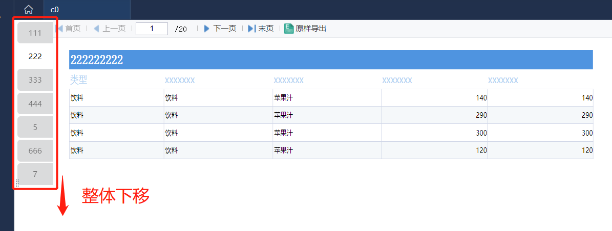Click the 类型 column header

[x=78, y=80]
